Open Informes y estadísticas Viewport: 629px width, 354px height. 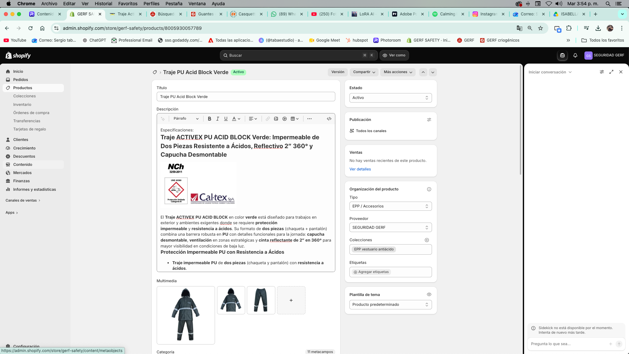point(34,189)
